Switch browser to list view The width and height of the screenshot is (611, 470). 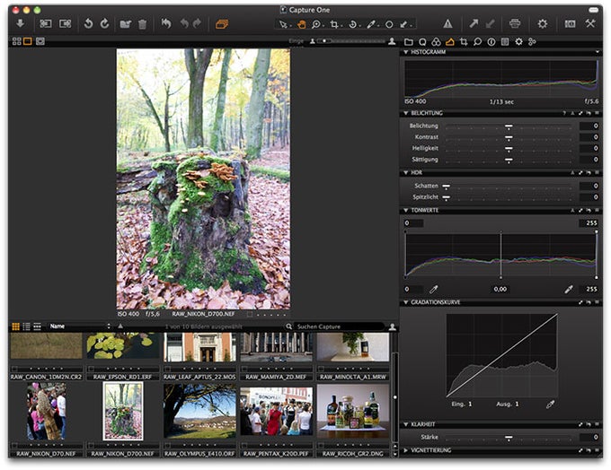pos(26,326)
